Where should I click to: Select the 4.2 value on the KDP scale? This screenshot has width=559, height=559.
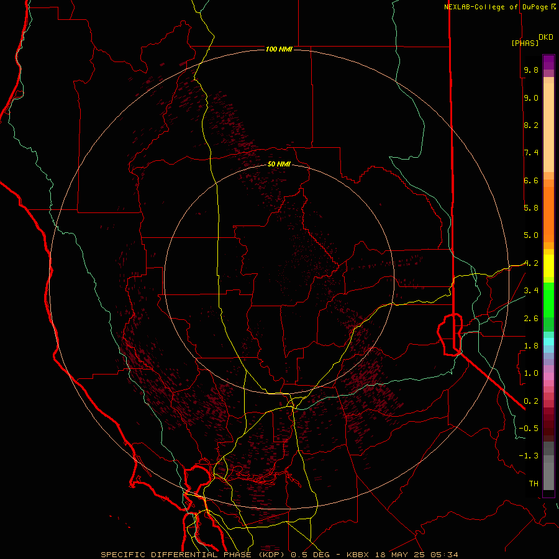(x=531, y=263)
